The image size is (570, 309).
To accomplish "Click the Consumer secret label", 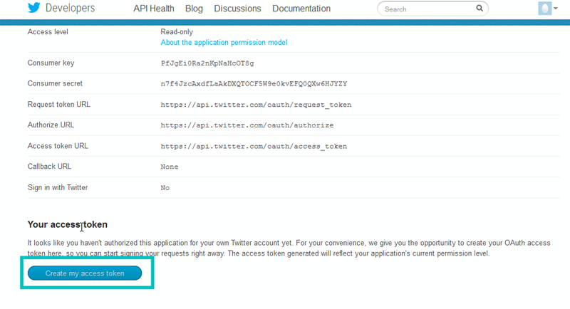I will pyautogui.click(x=55, y=83).
